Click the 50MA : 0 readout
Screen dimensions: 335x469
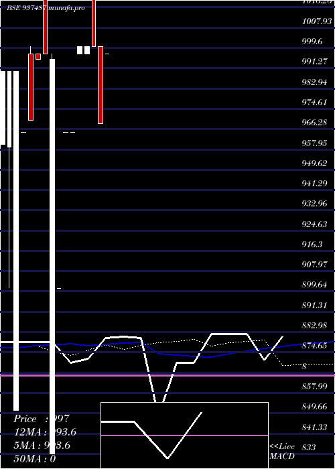coord(35,458)
